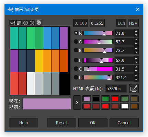This screenshot has height=137, width=148.
Task: Switch scale to 0..255 range
Action: click(x=97, y=23)
